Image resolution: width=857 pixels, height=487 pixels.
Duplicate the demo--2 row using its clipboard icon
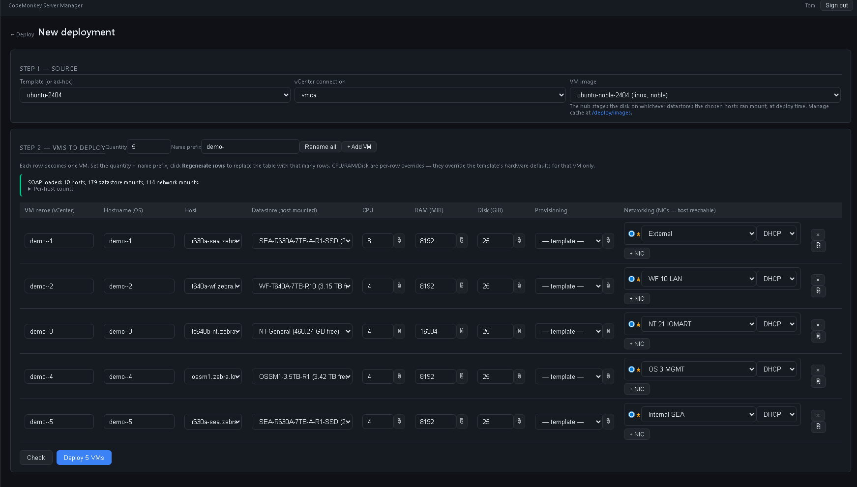click(x=818, y=291)
